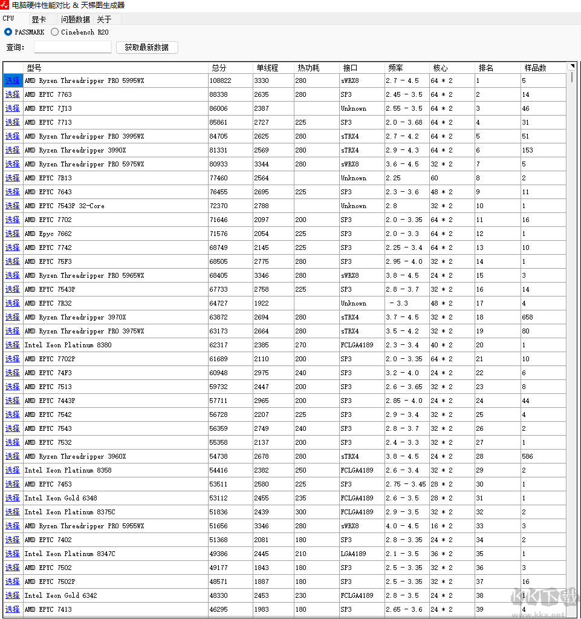Click the model name AMD EPYC 7513
Screen dimensions: 581x619
click(x=48, y=387)
